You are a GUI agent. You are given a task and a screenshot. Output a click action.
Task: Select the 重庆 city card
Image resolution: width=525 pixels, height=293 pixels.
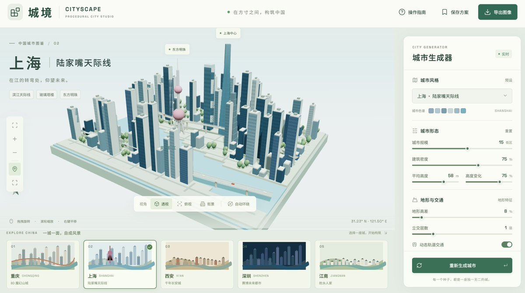tap(43, 265)
